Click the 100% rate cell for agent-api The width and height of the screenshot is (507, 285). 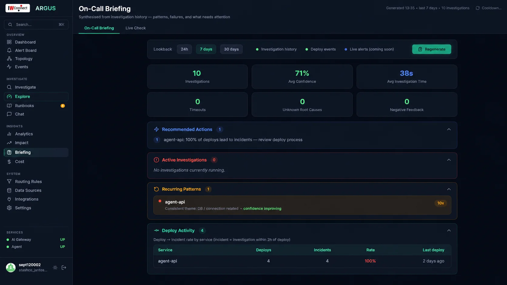[370, 261]
